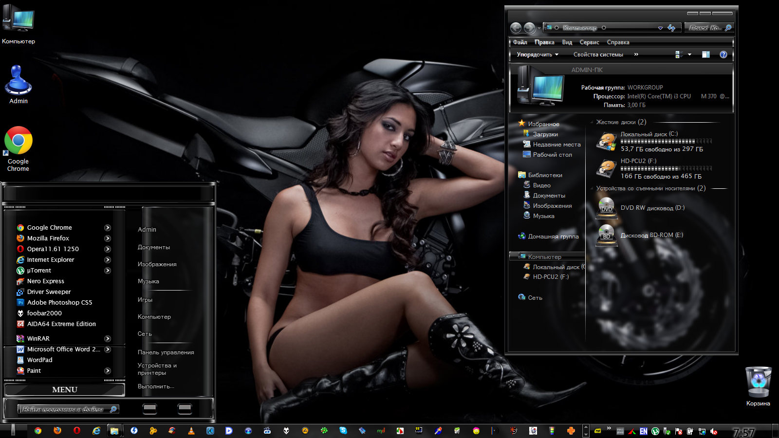Click Explorer's back navigation arrow
This screenshot has height=438, width=779.
tap(516, 28)
